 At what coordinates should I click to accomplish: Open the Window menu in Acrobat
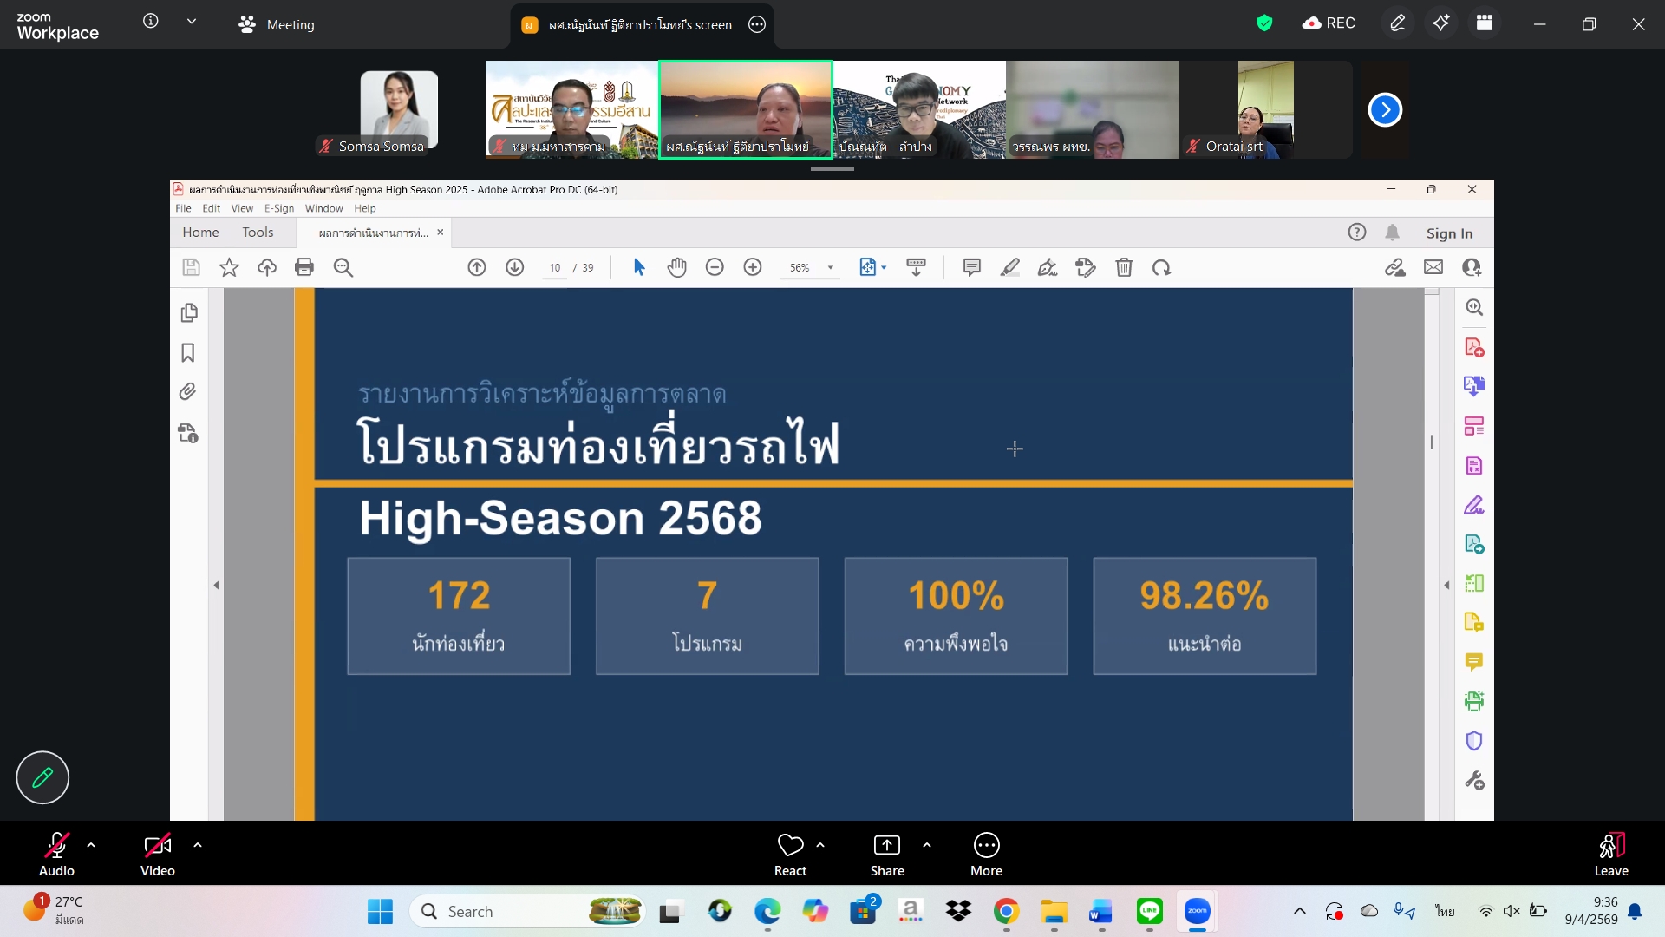point(323,208)
